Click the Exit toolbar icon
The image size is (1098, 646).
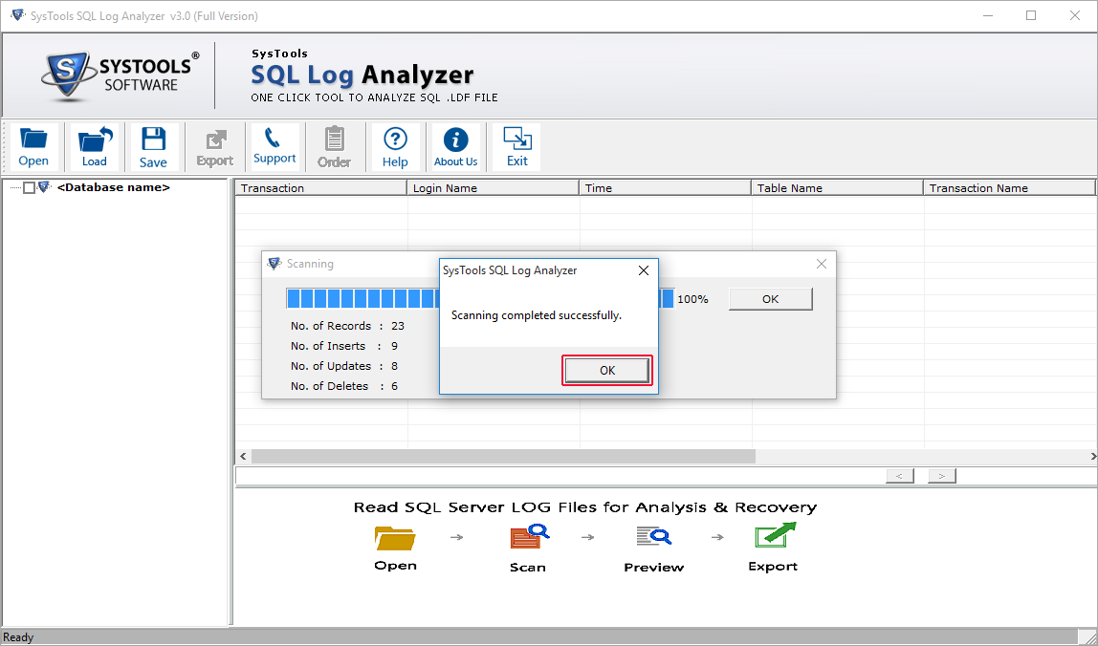coord(516,147)
